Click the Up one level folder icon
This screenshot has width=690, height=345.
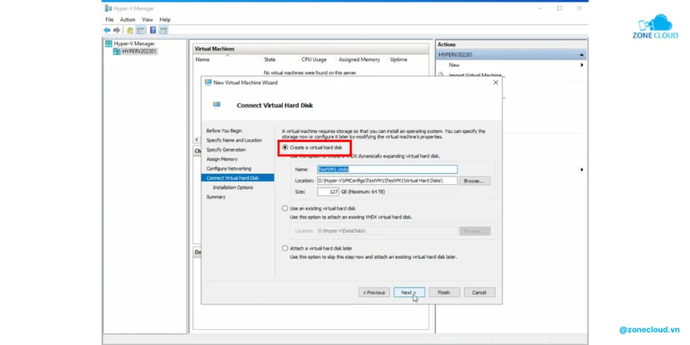pos(130,30)
